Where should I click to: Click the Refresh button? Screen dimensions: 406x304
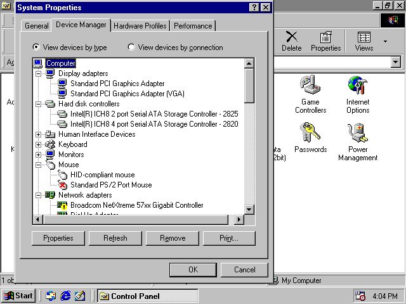pyautogui.click(x=115, y=238)
